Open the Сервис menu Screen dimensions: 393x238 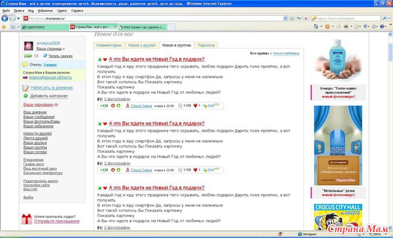(62, 11)
